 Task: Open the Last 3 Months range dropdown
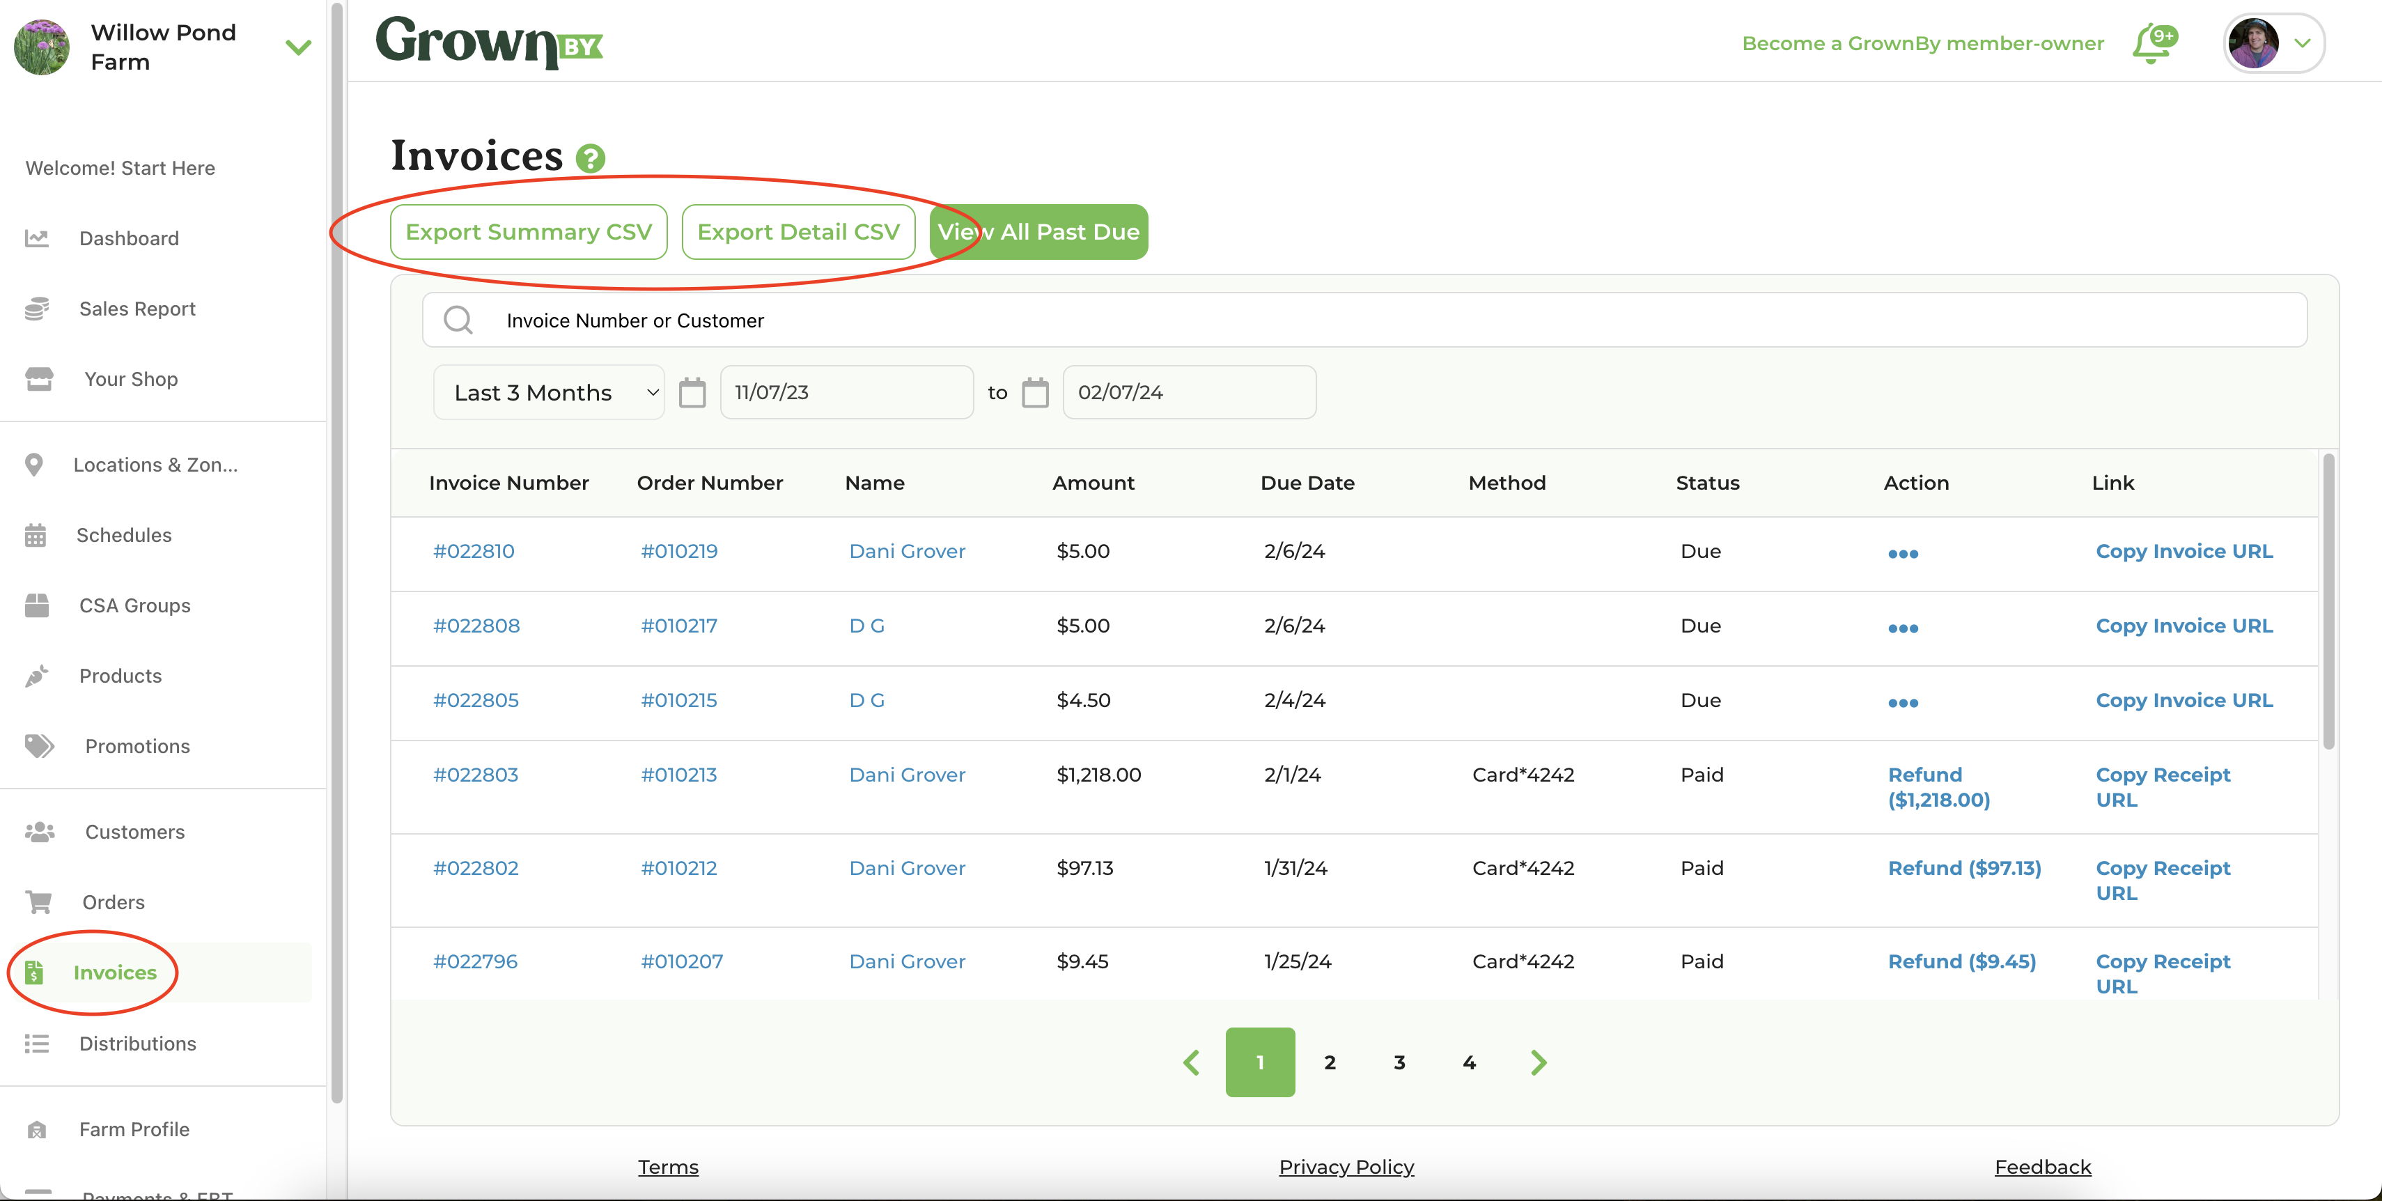coord(550,392)
